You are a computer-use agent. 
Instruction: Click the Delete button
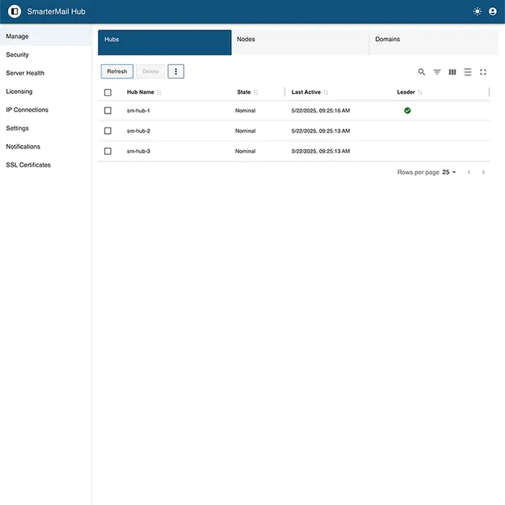click(150, 71)
